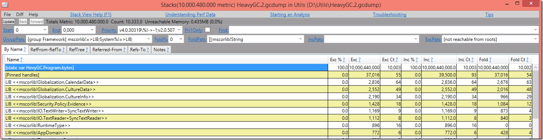This screenshot has width=543, height=140.
Task: Click the End label link
Action: [x=57, y=30]
